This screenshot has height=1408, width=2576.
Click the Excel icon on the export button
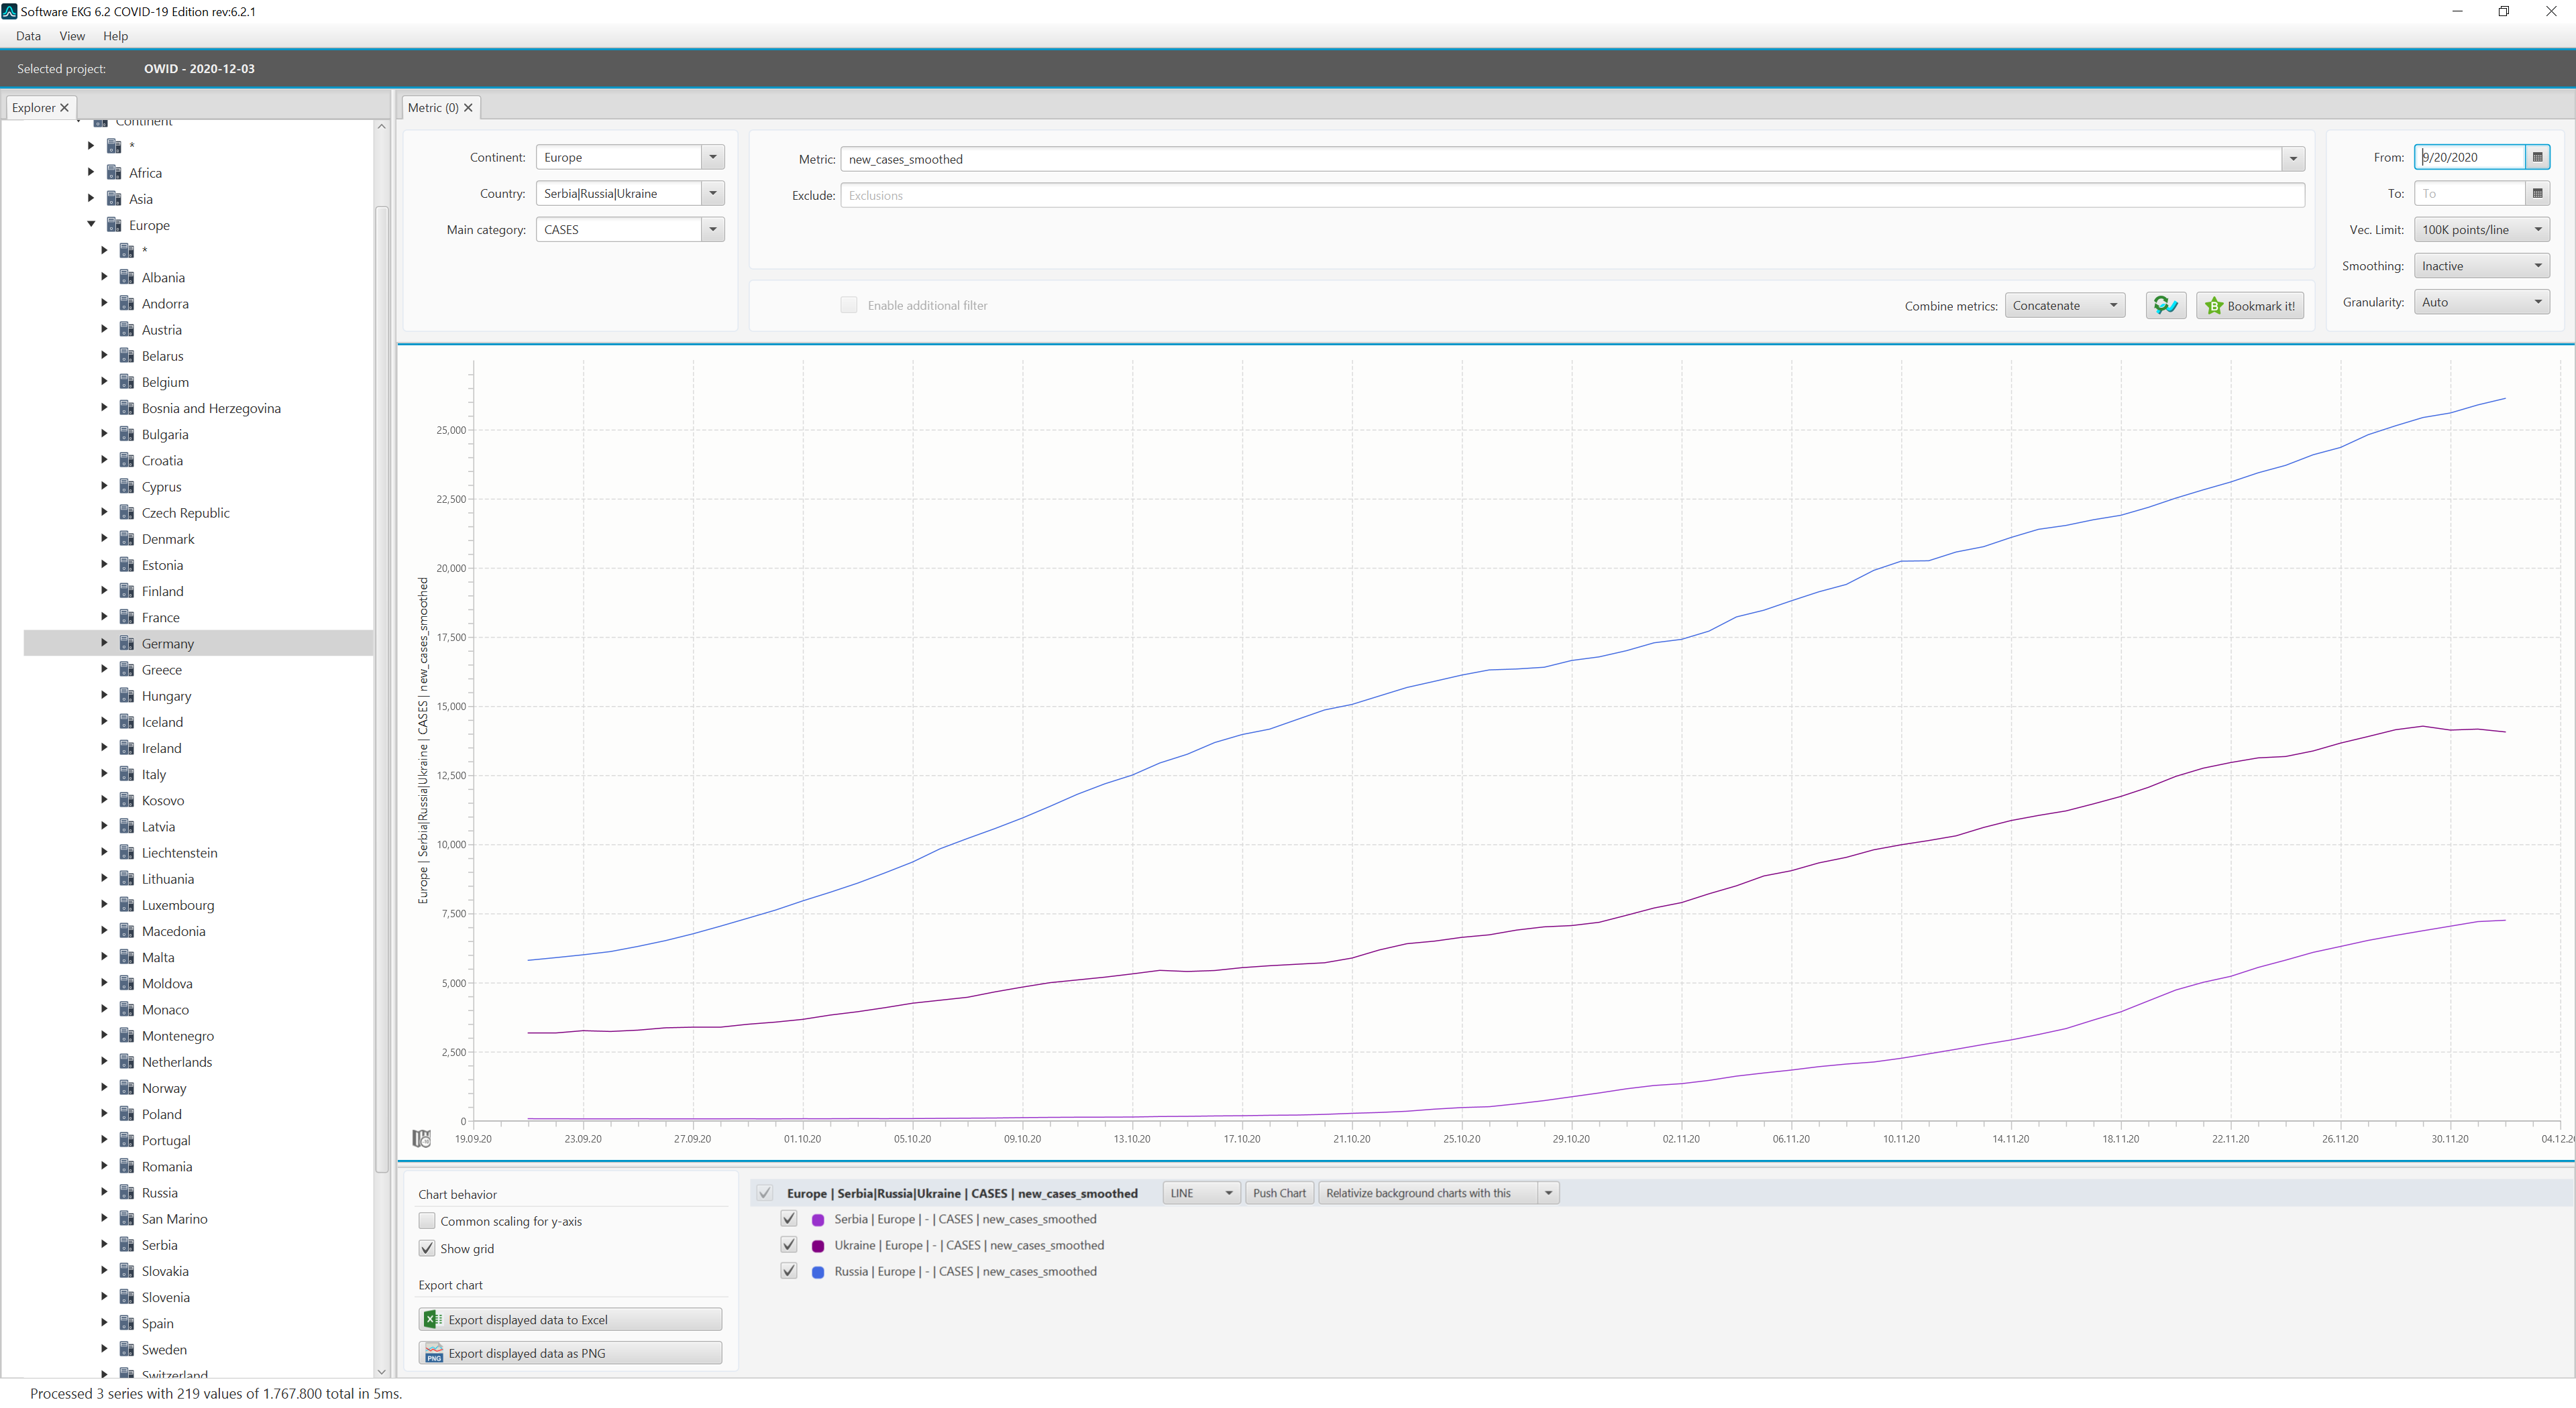433,1319
